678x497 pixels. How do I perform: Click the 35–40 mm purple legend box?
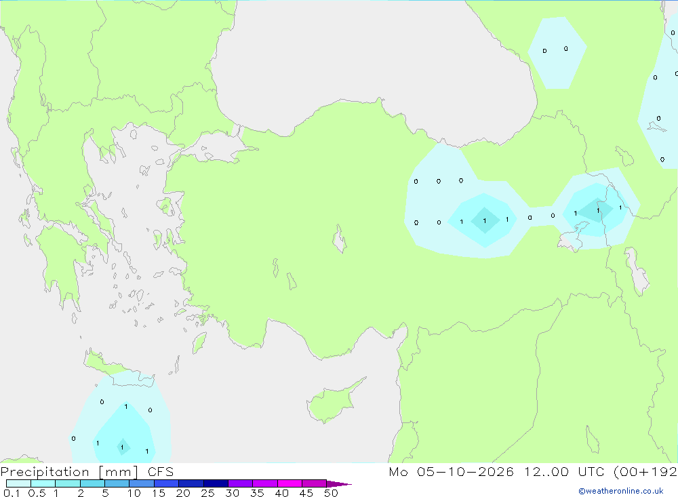pyautogui.click(x=265, y=483)
